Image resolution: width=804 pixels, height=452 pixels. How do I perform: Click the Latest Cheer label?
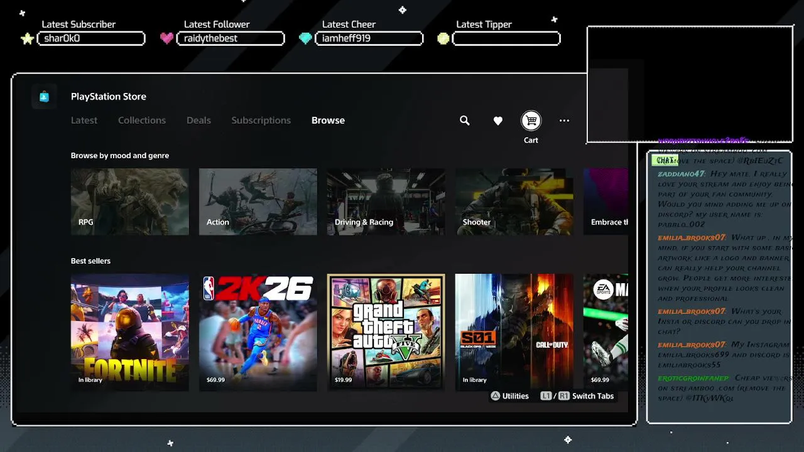[x=349, y=24]
